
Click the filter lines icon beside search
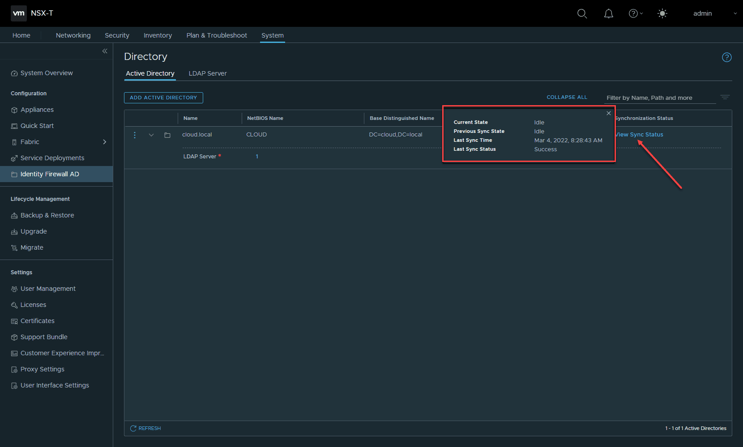(x=725, y=97)
